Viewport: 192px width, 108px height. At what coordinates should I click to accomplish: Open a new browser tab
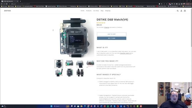[20, 1]
